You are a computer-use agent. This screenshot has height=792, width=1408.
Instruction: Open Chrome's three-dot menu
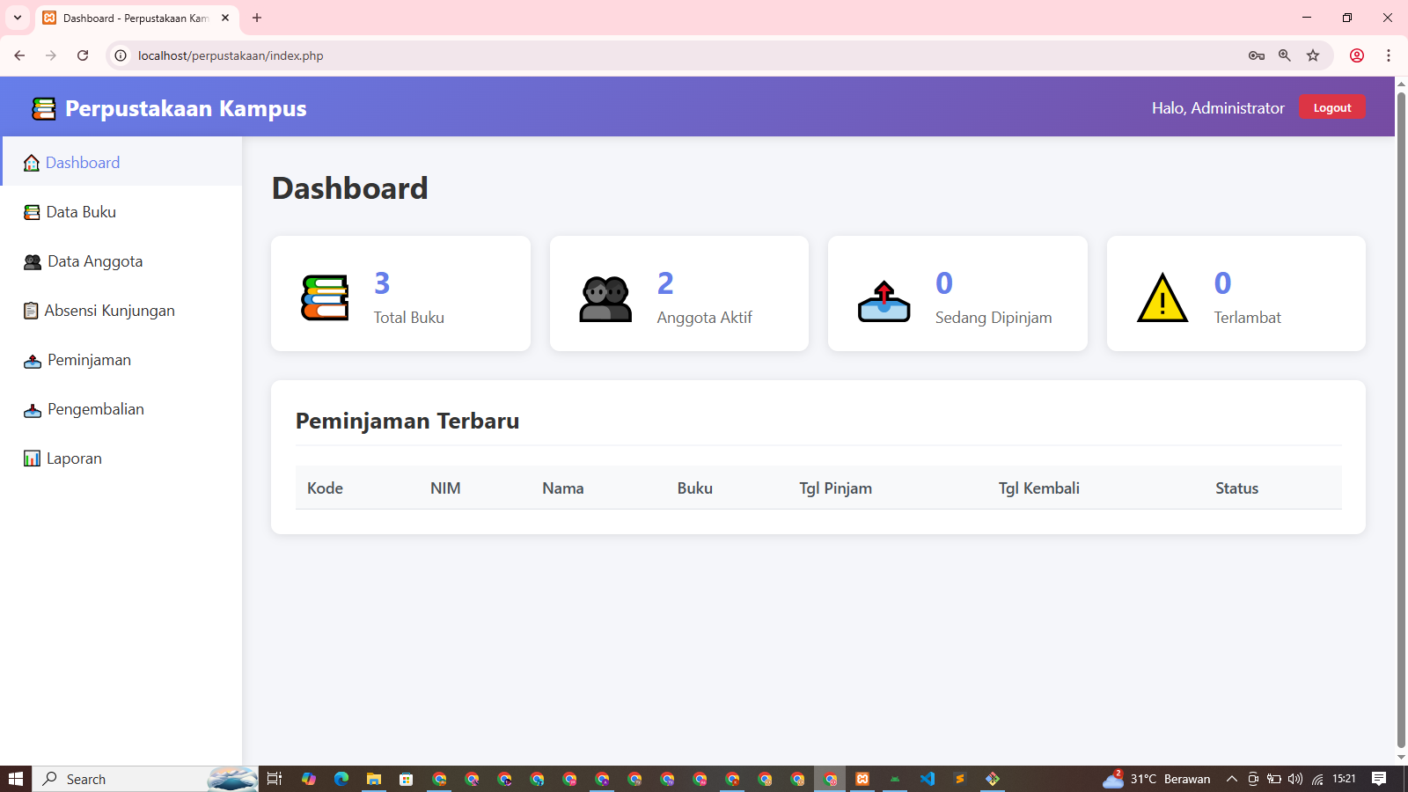tap(1389, 55)
